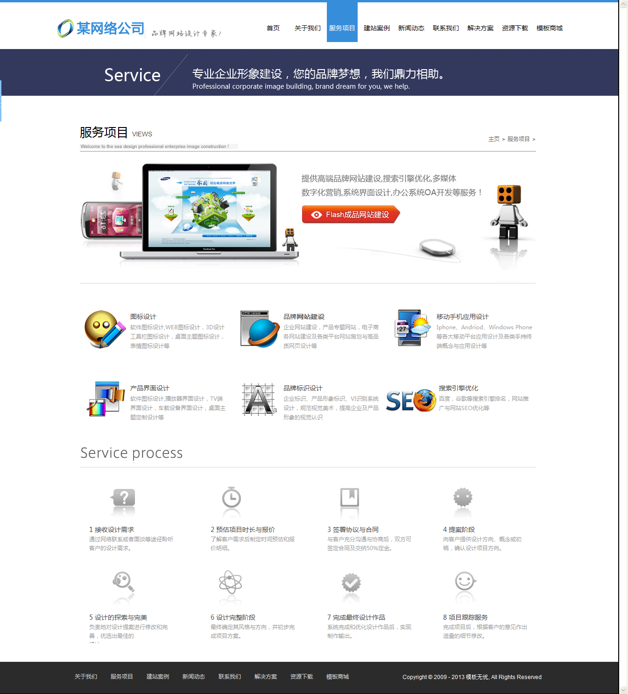Click the clock icon for step 2
This screenshot has width=628, height=694.
[231, 498]
